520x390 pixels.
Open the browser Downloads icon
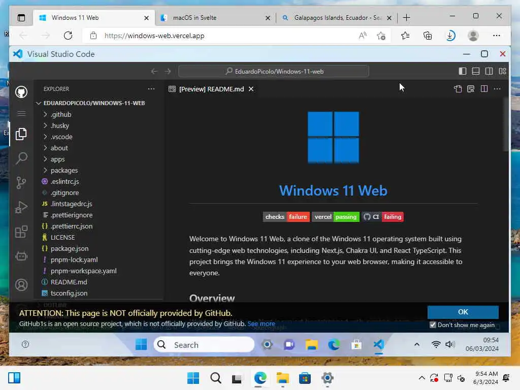click(x=450, y=36)
